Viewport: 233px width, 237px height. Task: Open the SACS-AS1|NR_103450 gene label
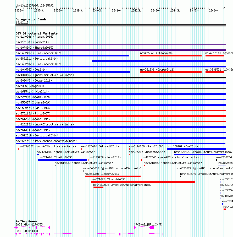(x=148, y=225)
